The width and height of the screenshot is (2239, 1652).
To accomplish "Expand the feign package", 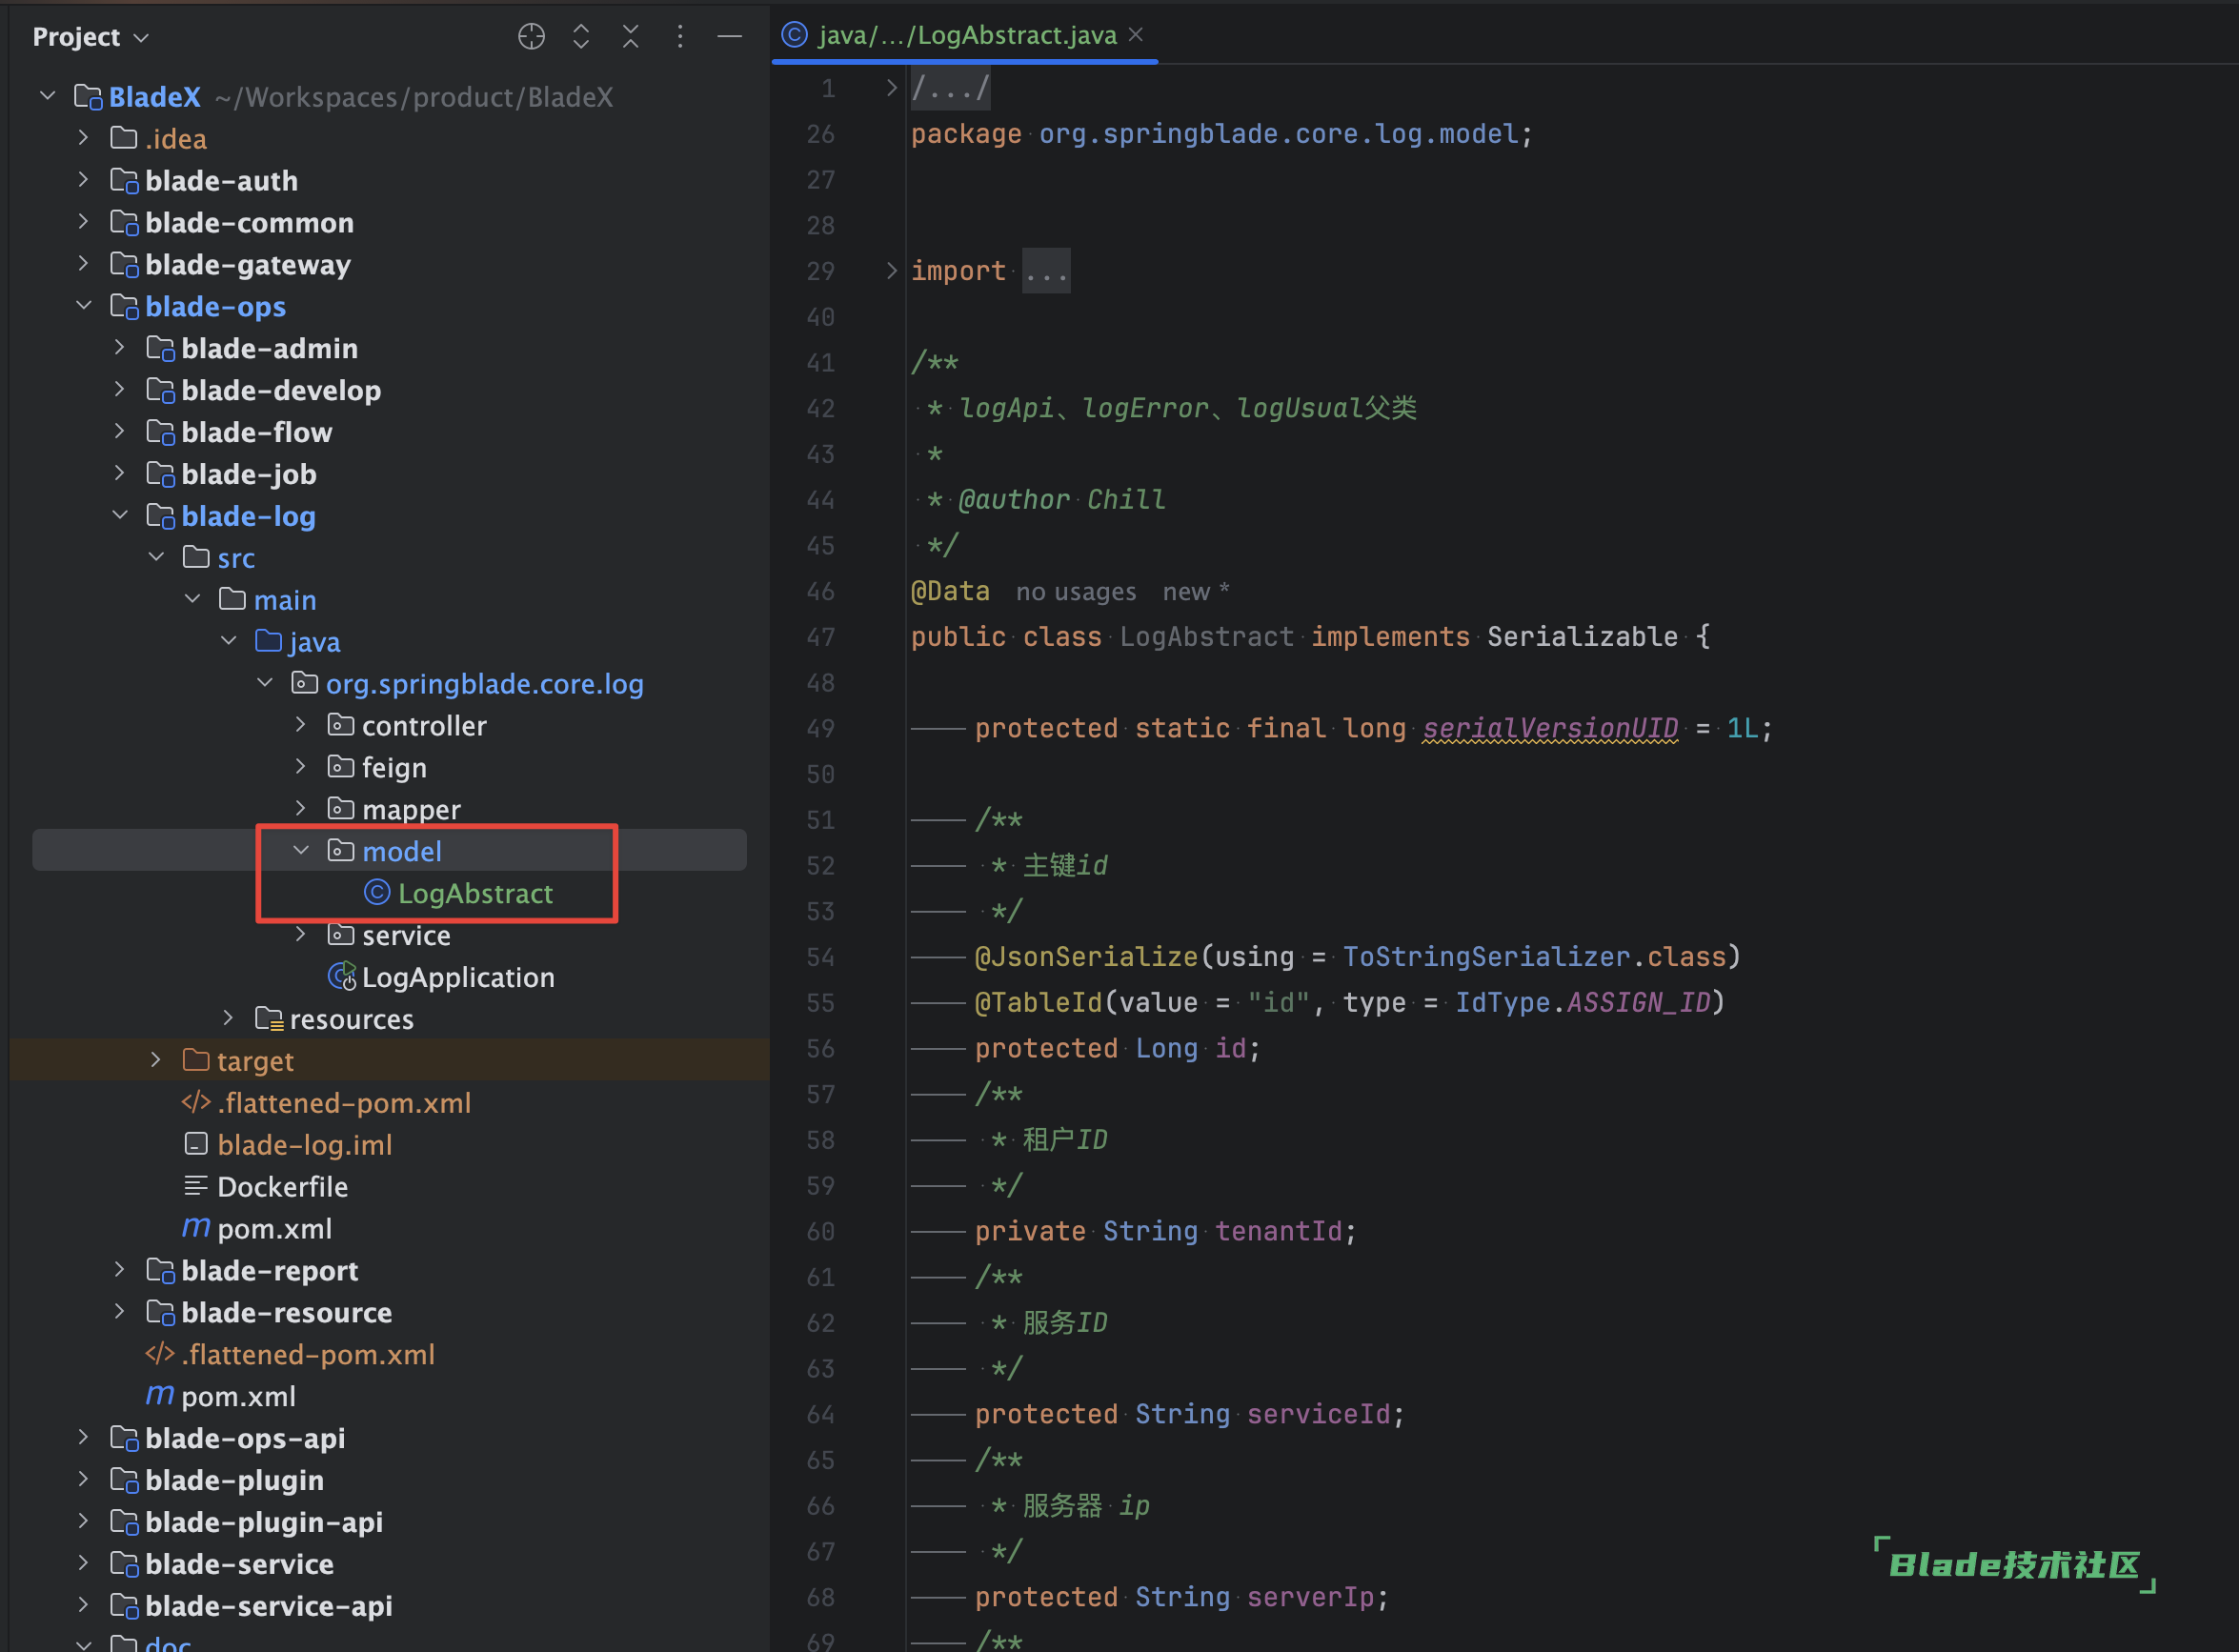I will point(301,767).
